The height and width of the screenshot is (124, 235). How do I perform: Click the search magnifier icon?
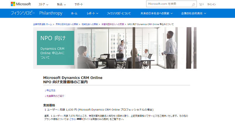193,4
